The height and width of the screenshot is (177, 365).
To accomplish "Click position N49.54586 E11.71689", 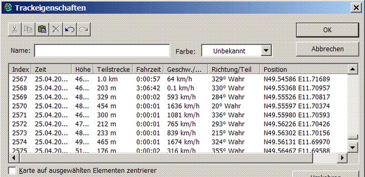I will (297, 79).
